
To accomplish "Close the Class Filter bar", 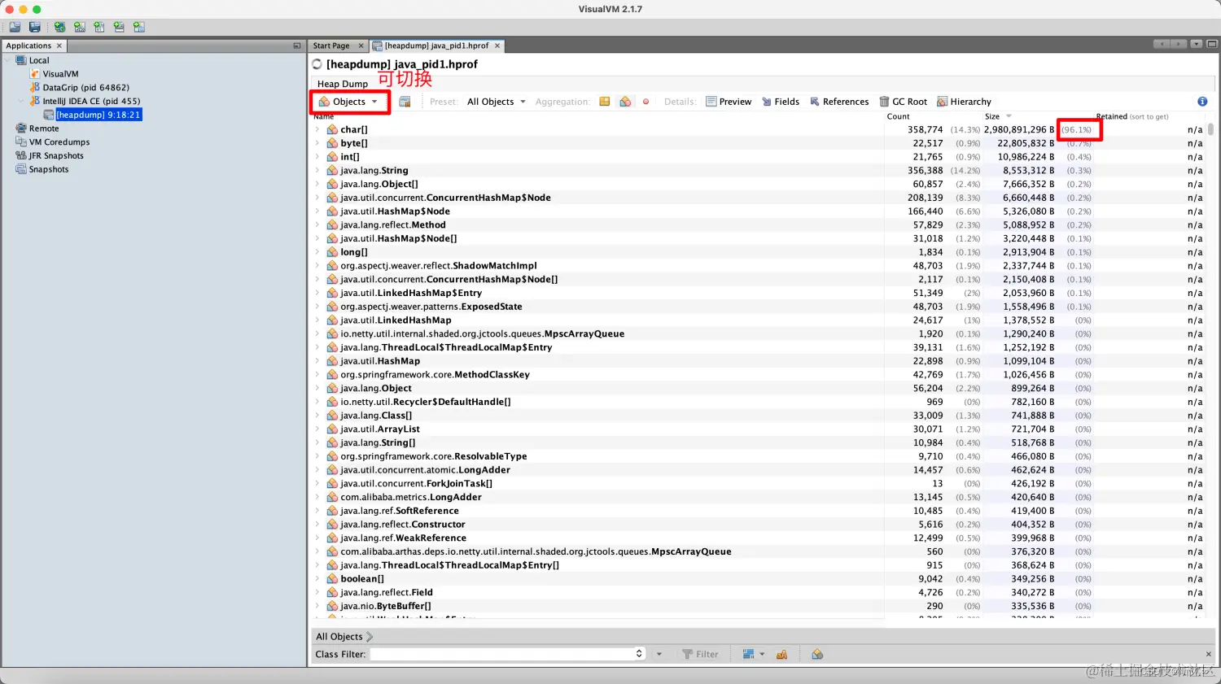I will point(1208,654).
